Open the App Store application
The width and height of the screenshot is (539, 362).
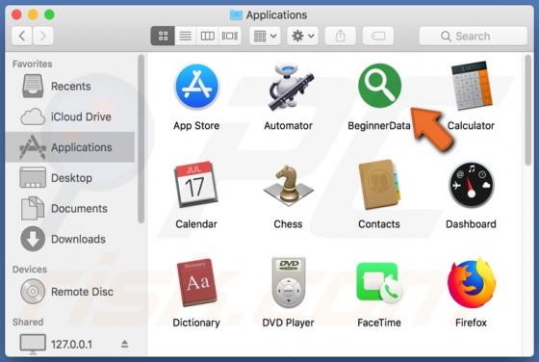coord(196,87)
